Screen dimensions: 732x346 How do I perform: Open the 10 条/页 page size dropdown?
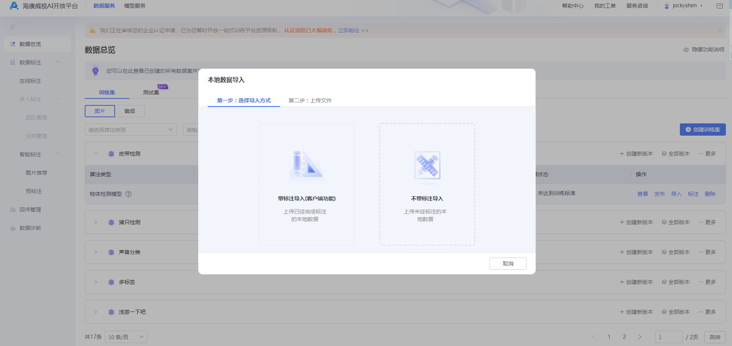(126, 336)
